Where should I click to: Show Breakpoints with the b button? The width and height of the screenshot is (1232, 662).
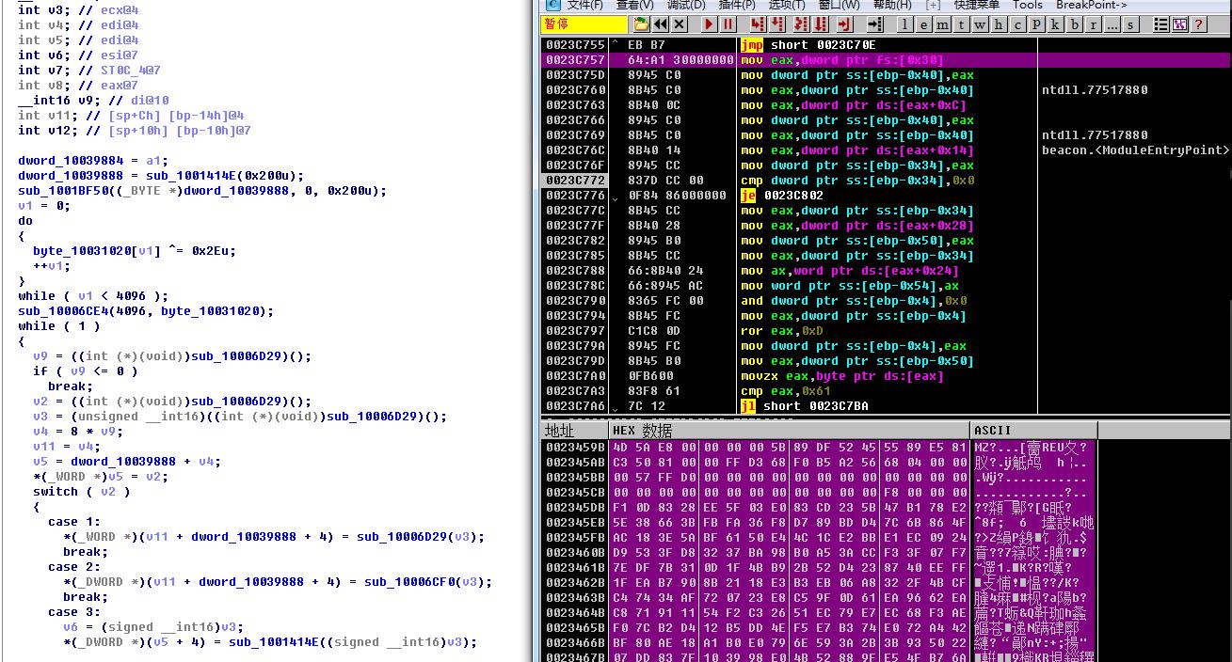pyautogui.click(x=1074, y=24)
